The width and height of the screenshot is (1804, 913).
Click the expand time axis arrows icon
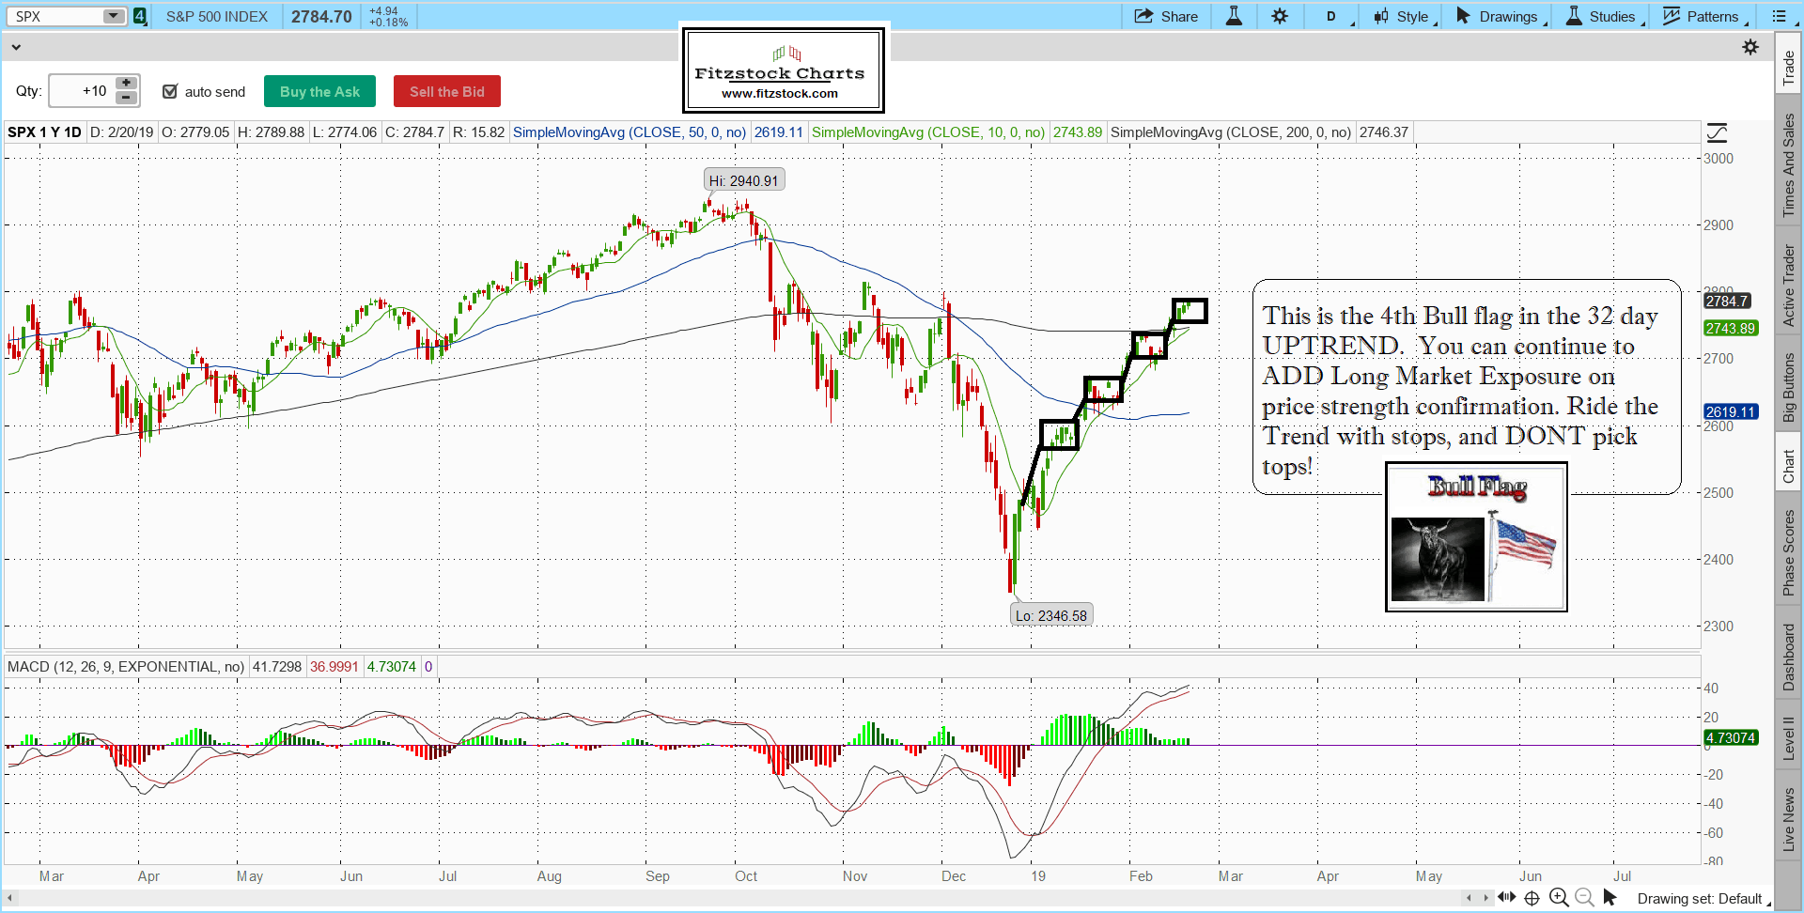click(x=1506, y=897)
